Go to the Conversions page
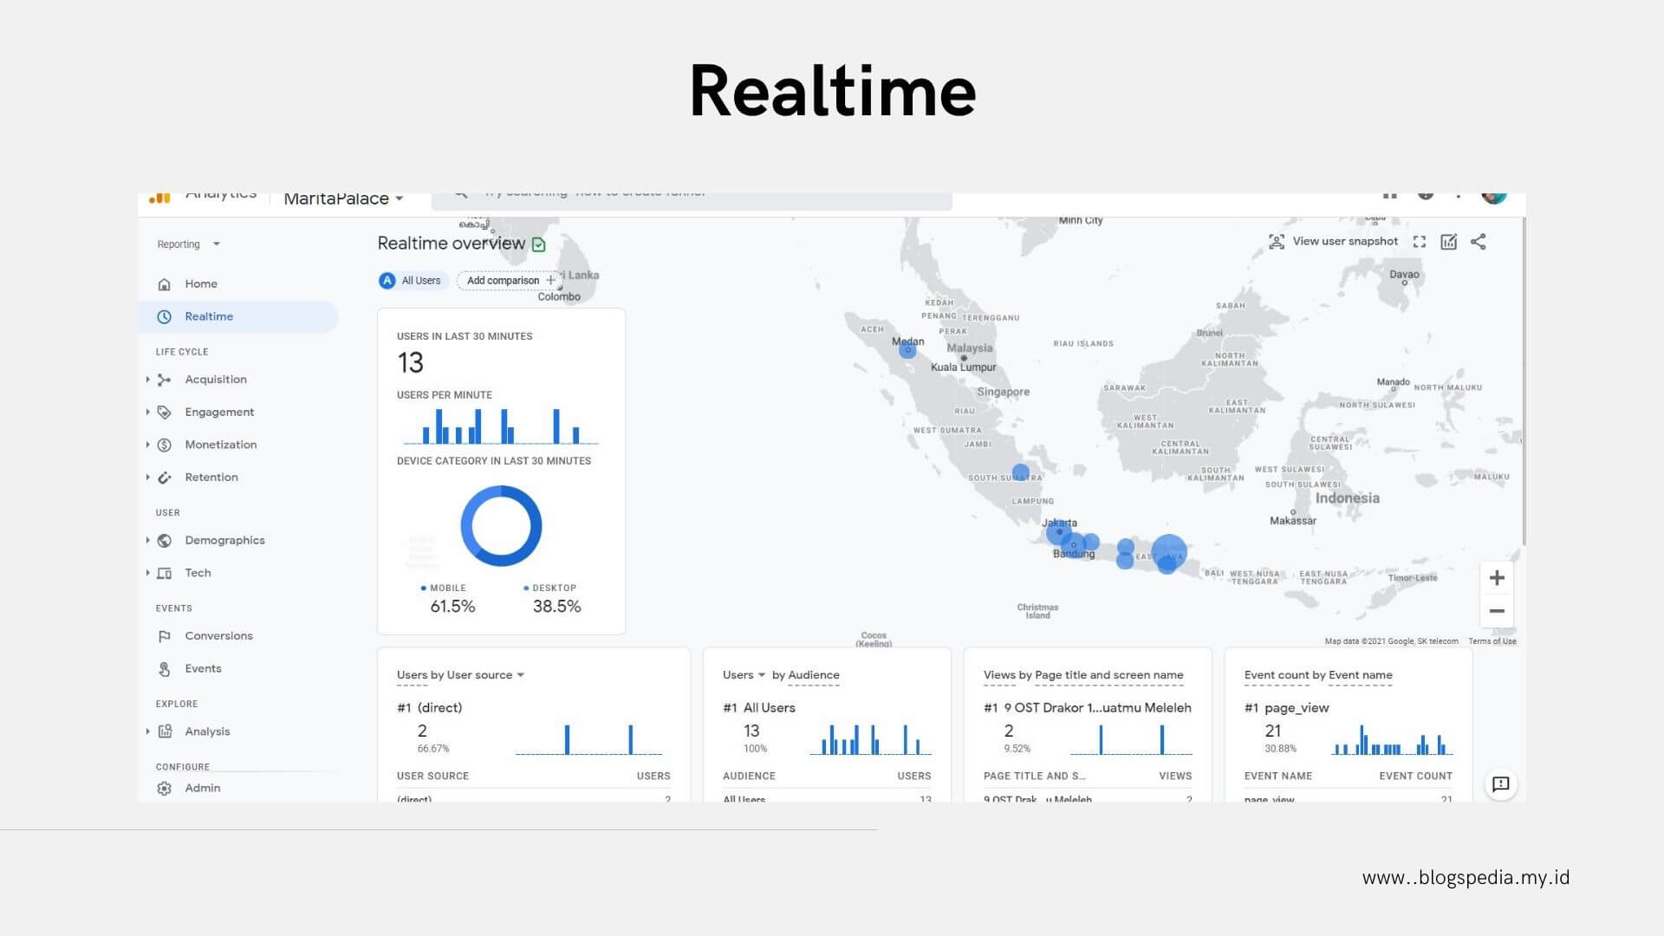This screenshot has width=1664, height=936. click(218, 636)
